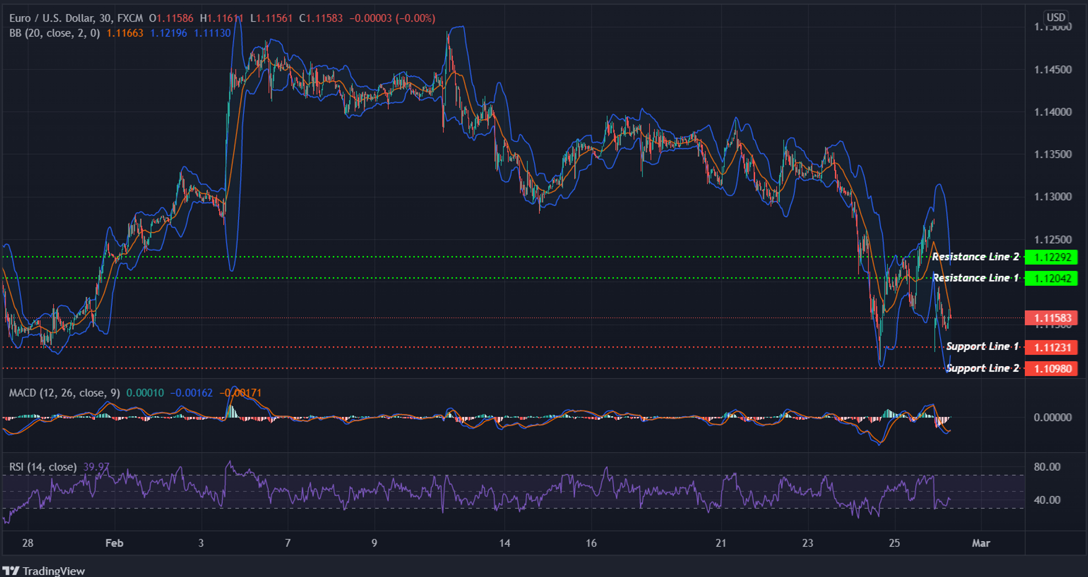1088x577 pixels.
Task: Toggle the USD currency label on price scale
Action: click(x=1056, y=17)
